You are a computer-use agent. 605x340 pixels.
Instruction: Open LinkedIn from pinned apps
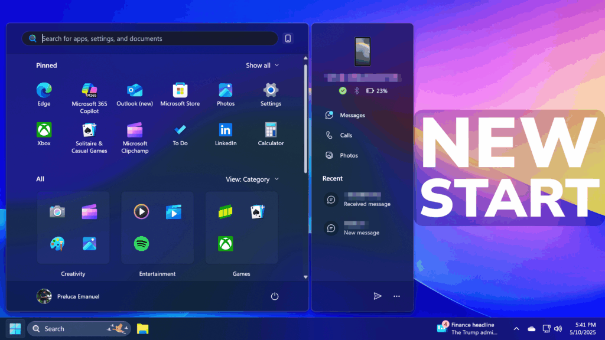(x=225, y=134)
